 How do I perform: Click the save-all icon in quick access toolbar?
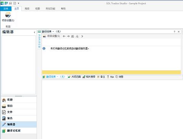click(x=14, y=3)
